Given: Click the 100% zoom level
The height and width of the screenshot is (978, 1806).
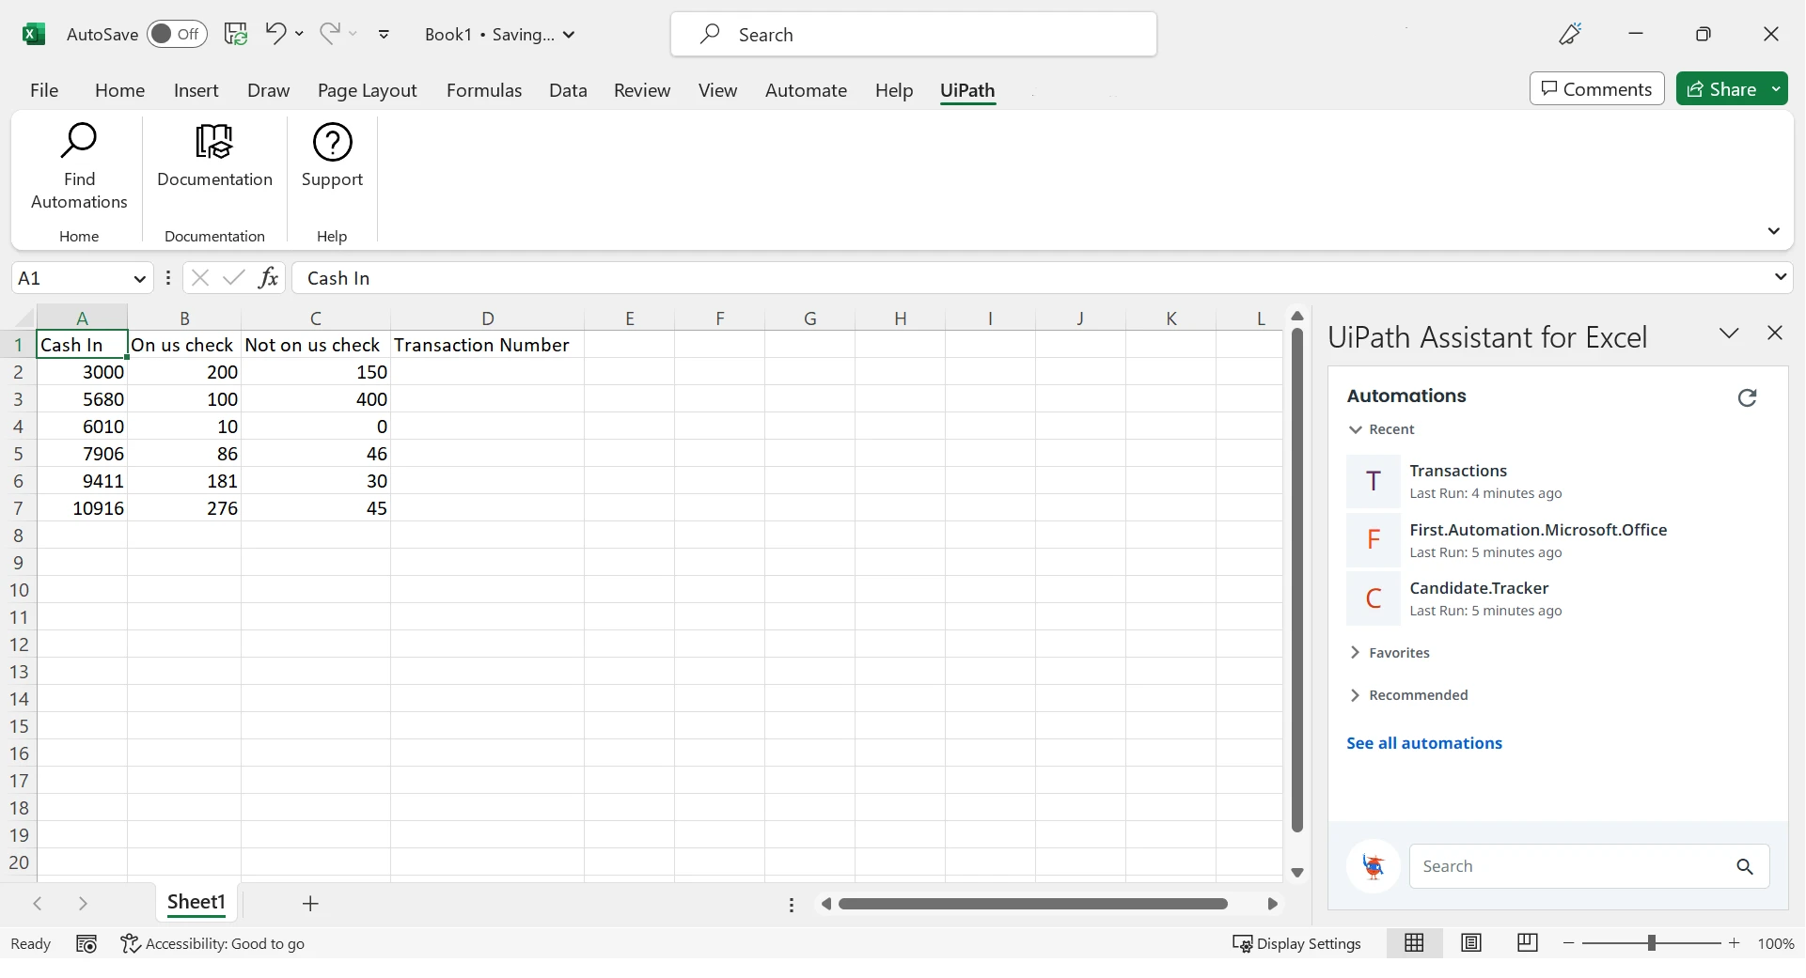Looking at the screenshot, I should point(1776,944).
